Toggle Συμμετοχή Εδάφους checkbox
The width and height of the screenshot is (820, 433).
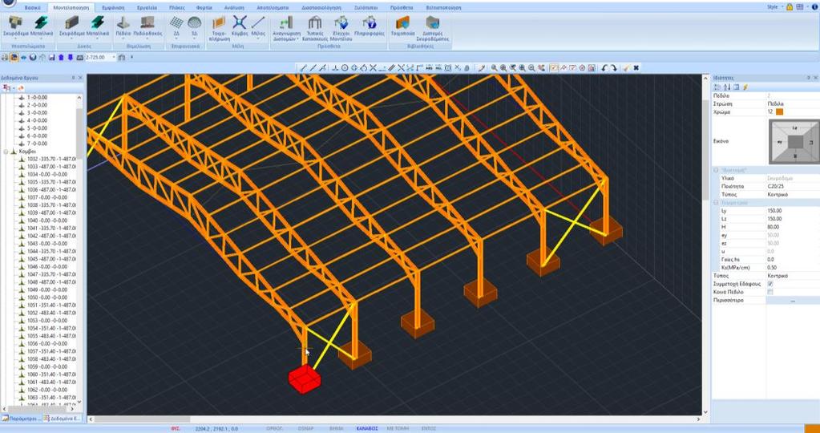pos(770,283)
